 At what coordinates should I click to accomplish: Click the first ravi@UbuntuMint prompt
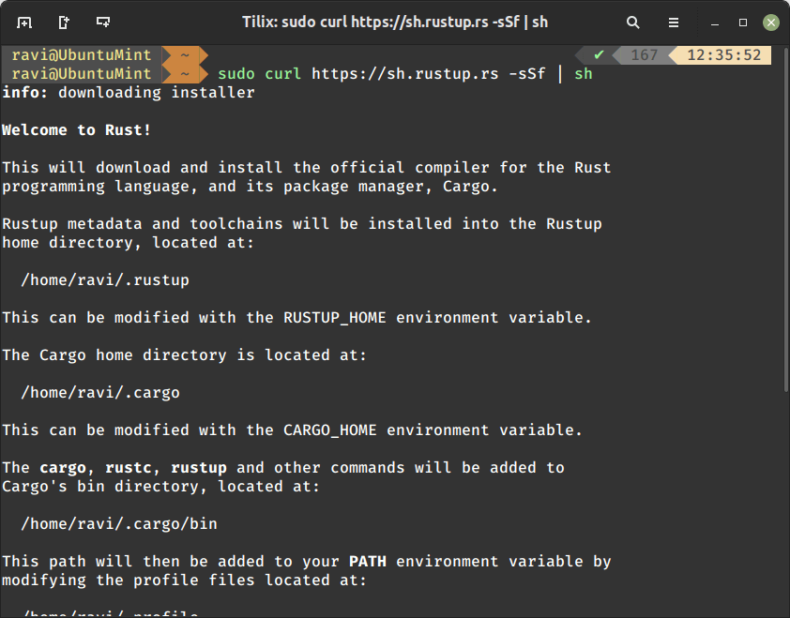[81, 55]
